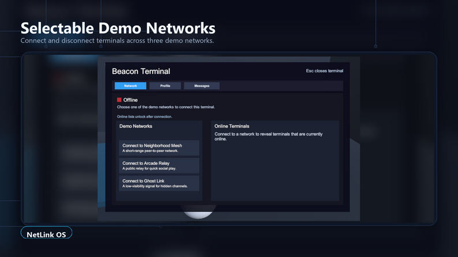Click the 'Offline' status label
This screenshot has height=257, width=458.
(x=130, y=100)
